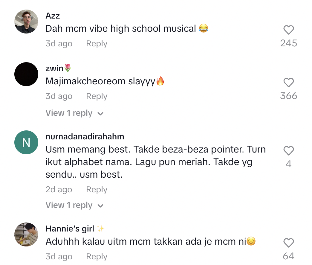The height and width of the screenshot is (265, 312).
Task: Like nurnadanadirahahm's Usm memang best comment
Action: click(x=288, y=151)
